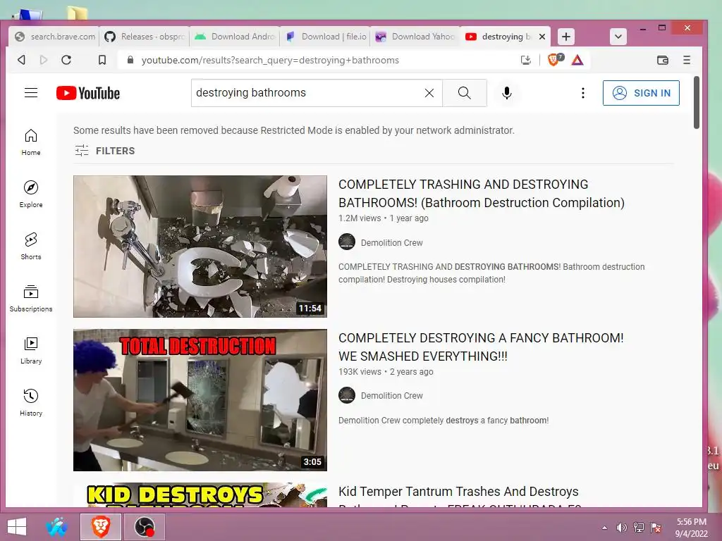Click install/download icon in address bar
Screen dimensions: 722x541
(x=526, y=60)
